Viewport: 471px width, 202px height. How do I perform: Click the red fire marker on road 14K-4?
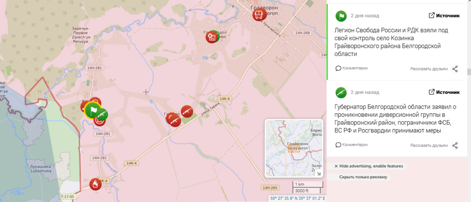tap(96, 184)
